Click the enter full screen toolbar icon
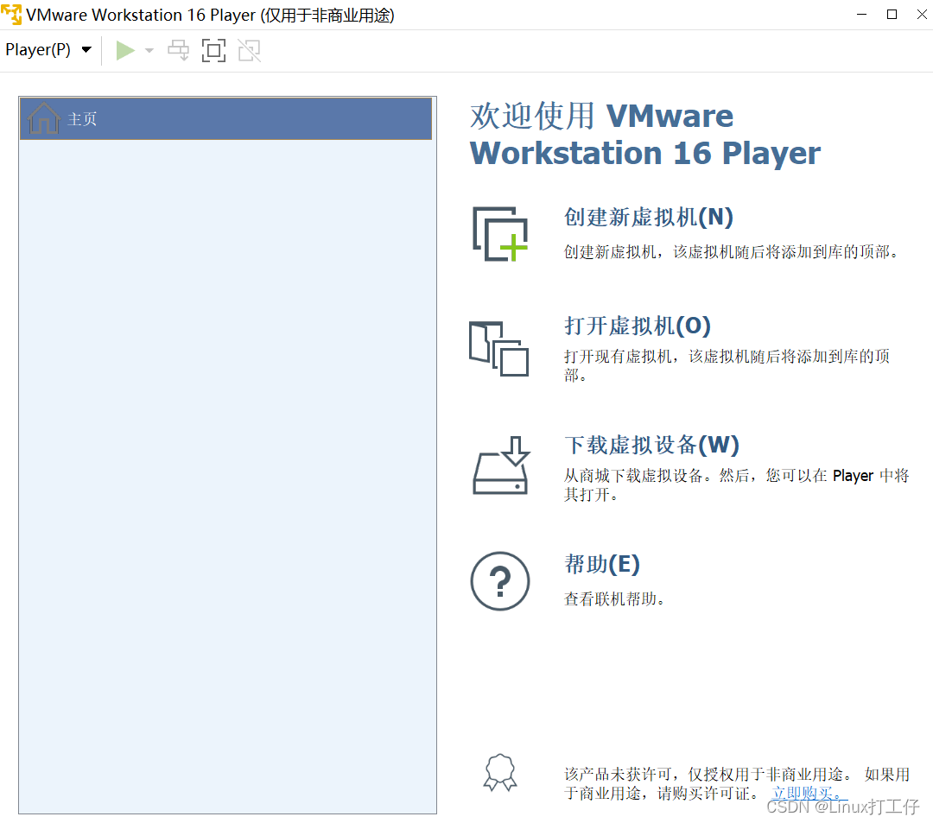933x823 pixels. [x=213, y=50]
